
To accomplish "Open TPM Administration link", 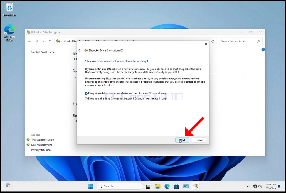I will coord(43,140).
